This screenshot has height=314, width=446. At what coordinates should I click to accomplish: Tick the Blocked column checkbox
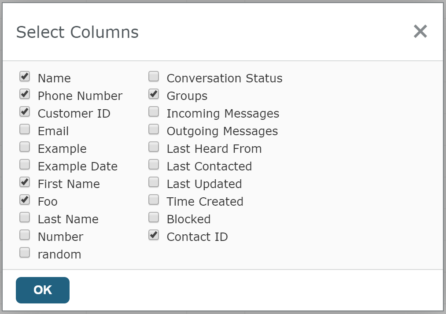tap(154, 218)
